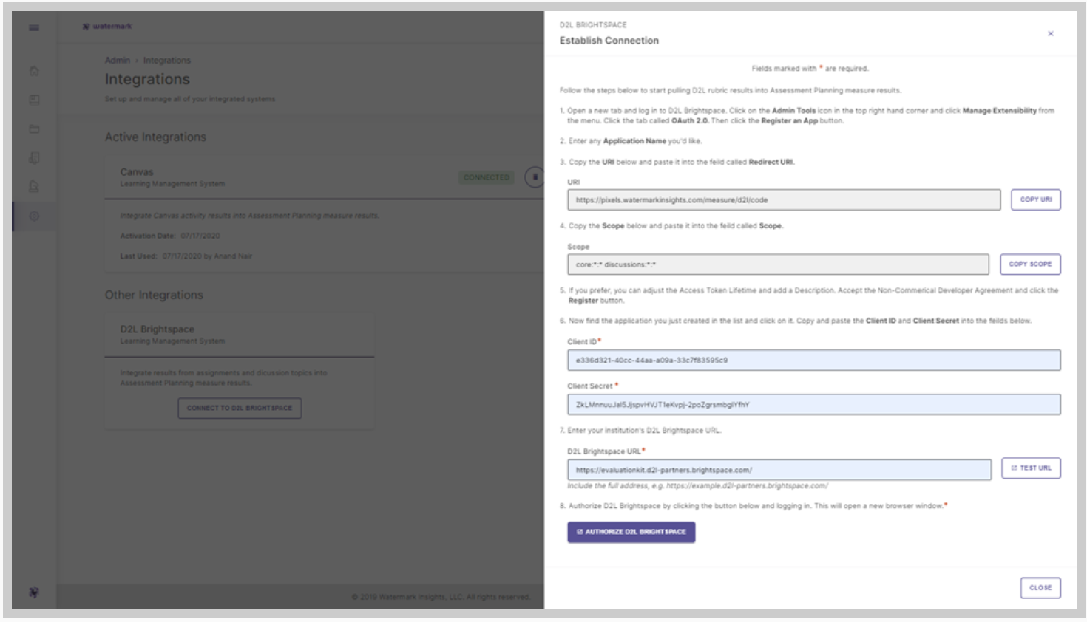Open the folder icon in the sidebar
The width and height of the screenshot is (1087, 622).
[x=34, y=129]
